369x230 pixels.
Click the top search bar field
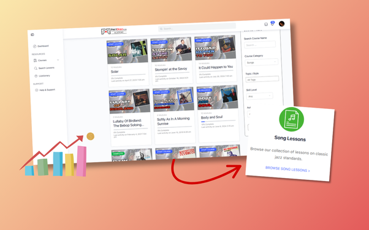click(197, 28)
